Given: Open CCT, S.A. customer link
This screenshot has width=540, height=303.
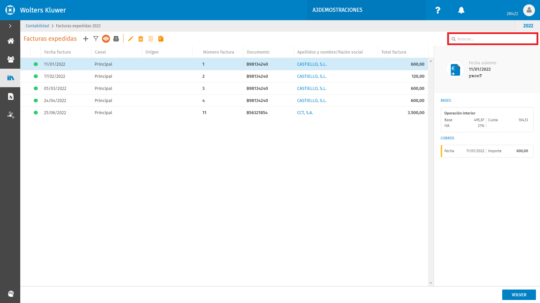Looking at the screenshot, I should pos(305,113).
